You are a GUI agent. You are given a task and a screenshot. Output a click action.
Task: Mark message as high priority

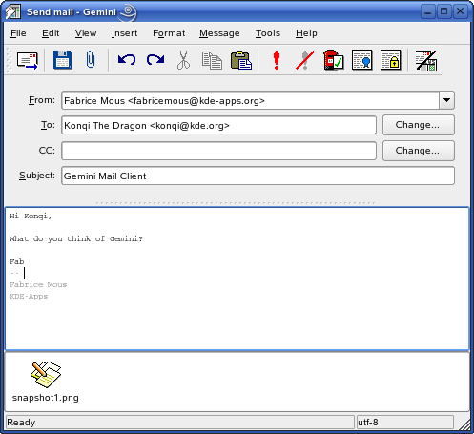click(277, 60)
